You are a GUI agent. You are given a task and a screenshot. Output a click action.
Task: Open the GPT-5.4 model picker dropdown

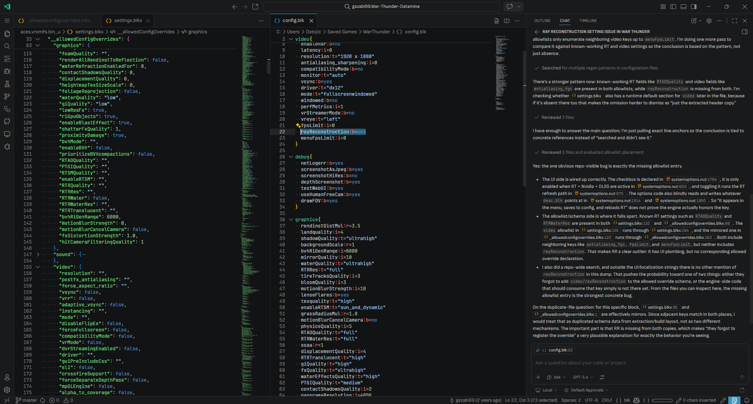pyautogui.click(x=583, y=377)
